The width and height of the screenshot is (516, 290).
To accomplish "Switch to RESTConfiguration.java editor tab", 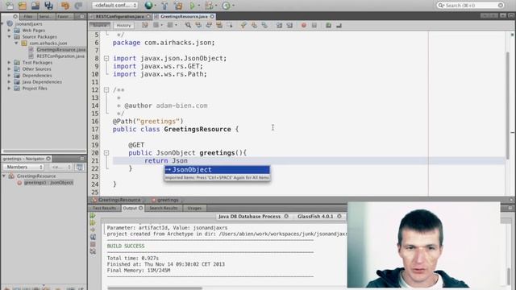I will (120, 16).
